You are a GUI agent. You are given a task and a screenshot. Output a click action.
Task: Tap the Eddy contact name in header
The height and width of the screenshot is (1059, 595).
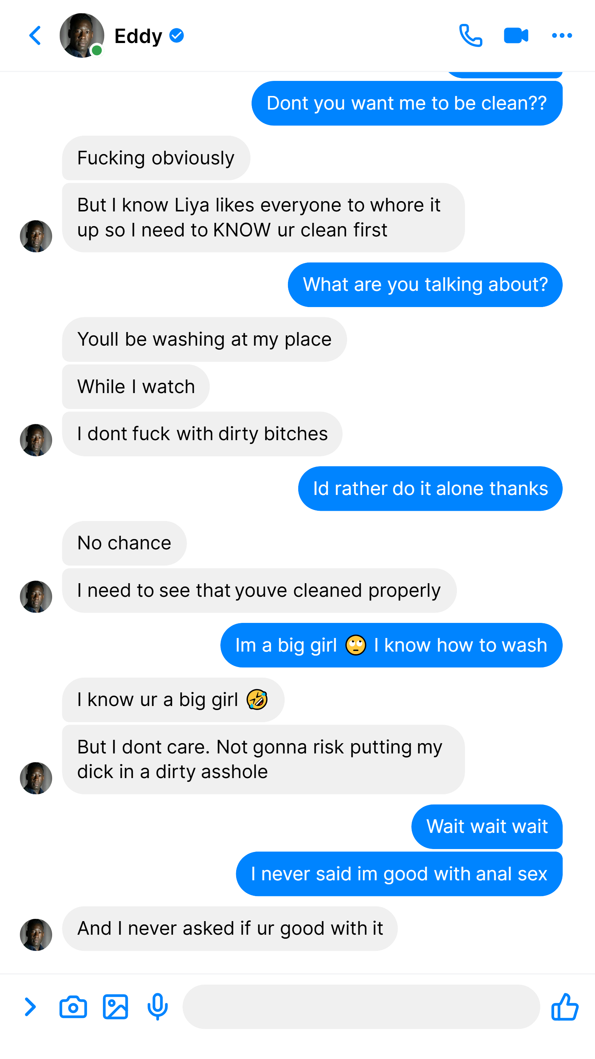[x=138, y=36]
